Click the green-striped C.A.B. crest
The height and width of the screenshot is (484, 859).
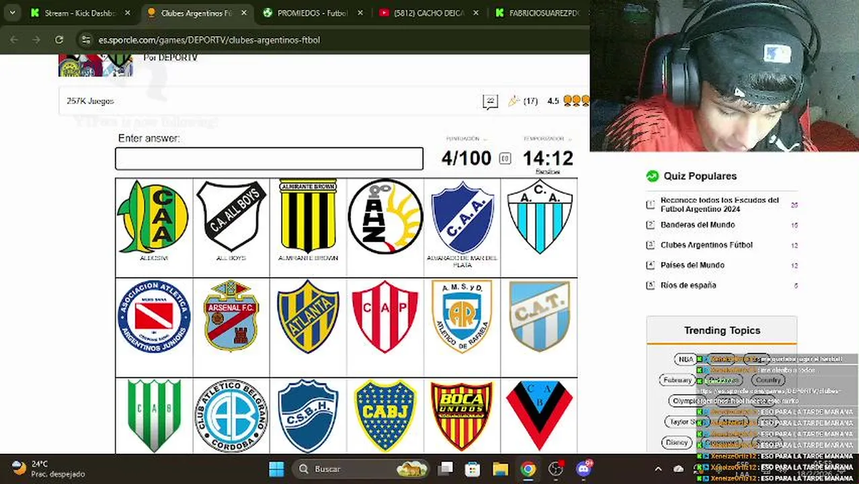point(154,415)
